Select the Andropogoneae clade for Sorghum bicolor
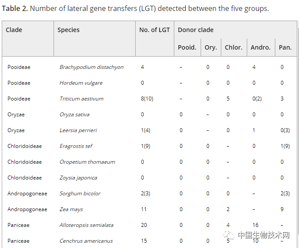299x248 pixels. point(27,194)
